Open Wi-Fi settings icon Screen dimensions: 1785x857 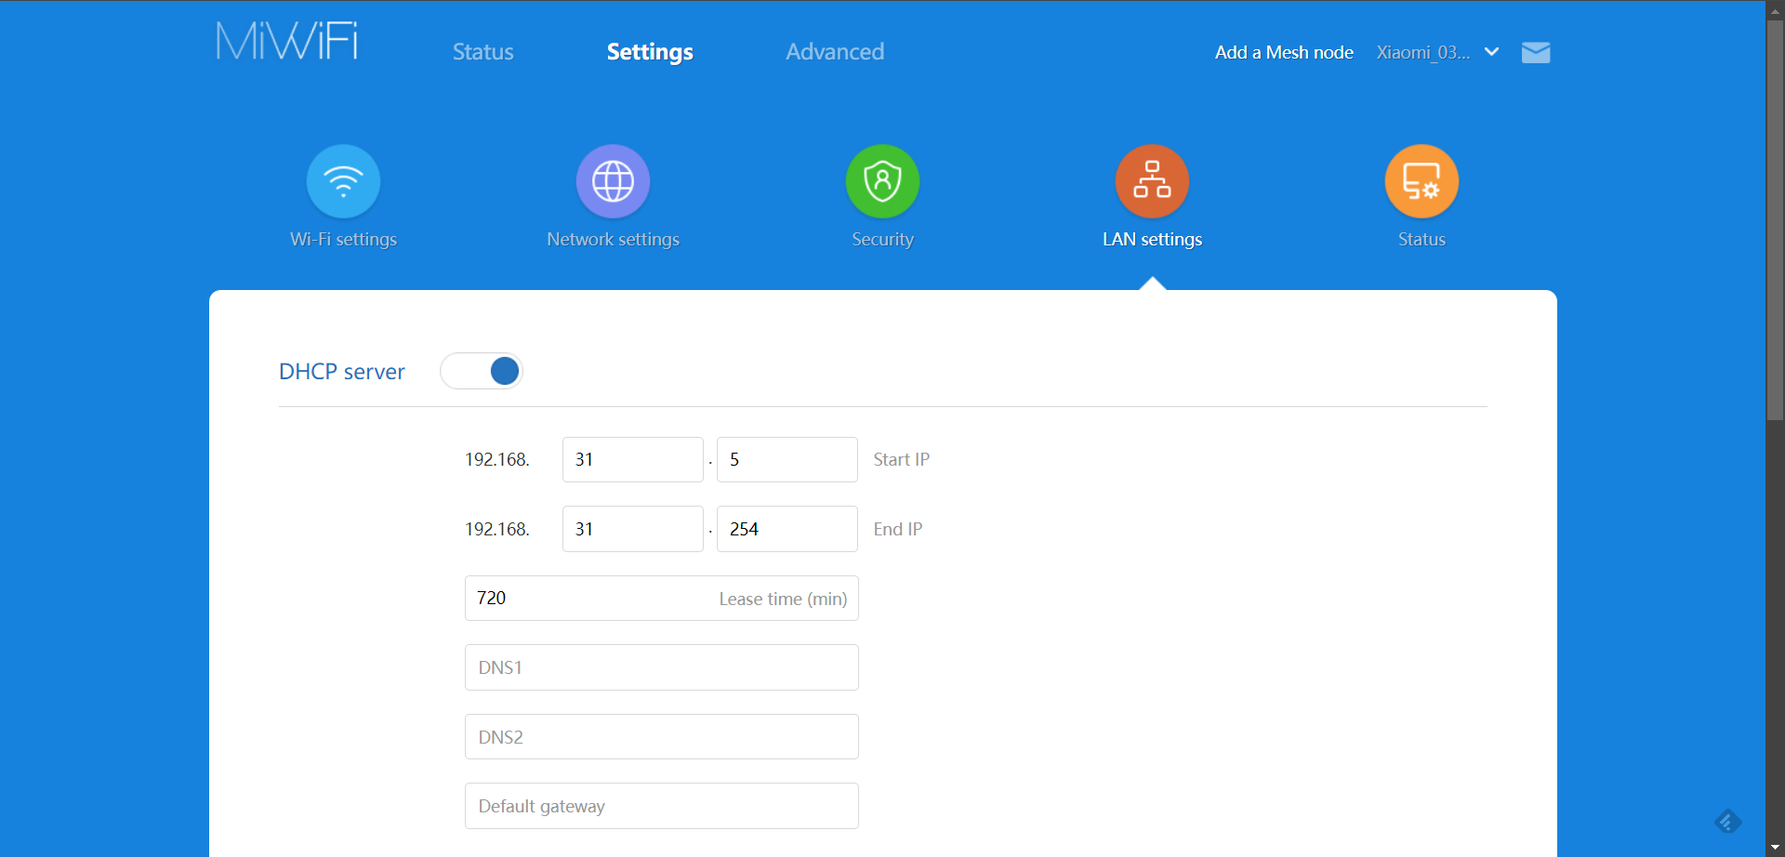[x=343, y=181]
